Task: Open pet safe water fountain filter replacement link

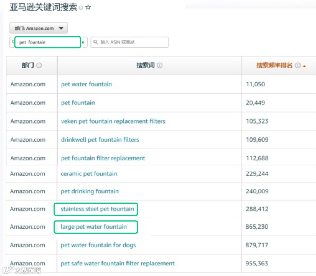Action: pyautogui.click(x=118, y=263)
